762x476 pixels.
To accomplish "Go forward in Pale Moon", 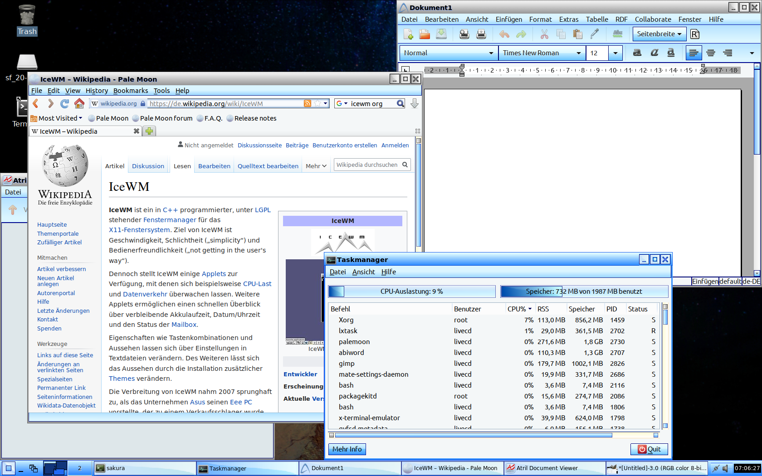I will point(50,104).
